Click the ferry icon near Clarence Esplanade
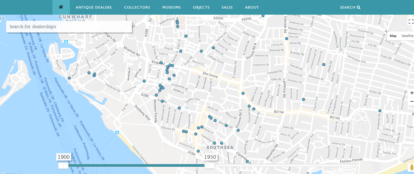Screen dimensions: 414x174 point(117,132)
